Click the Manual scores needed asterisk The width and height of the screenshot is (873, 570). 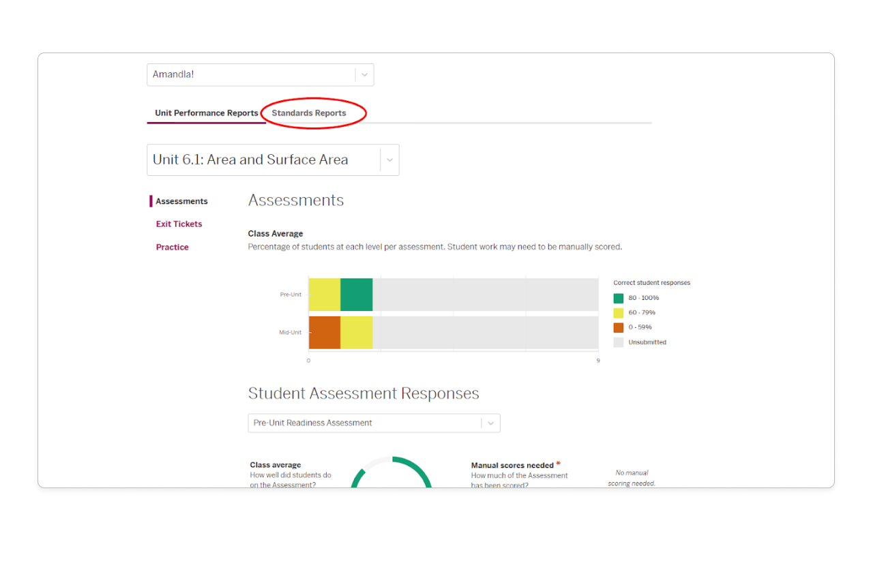pos(558,462)
